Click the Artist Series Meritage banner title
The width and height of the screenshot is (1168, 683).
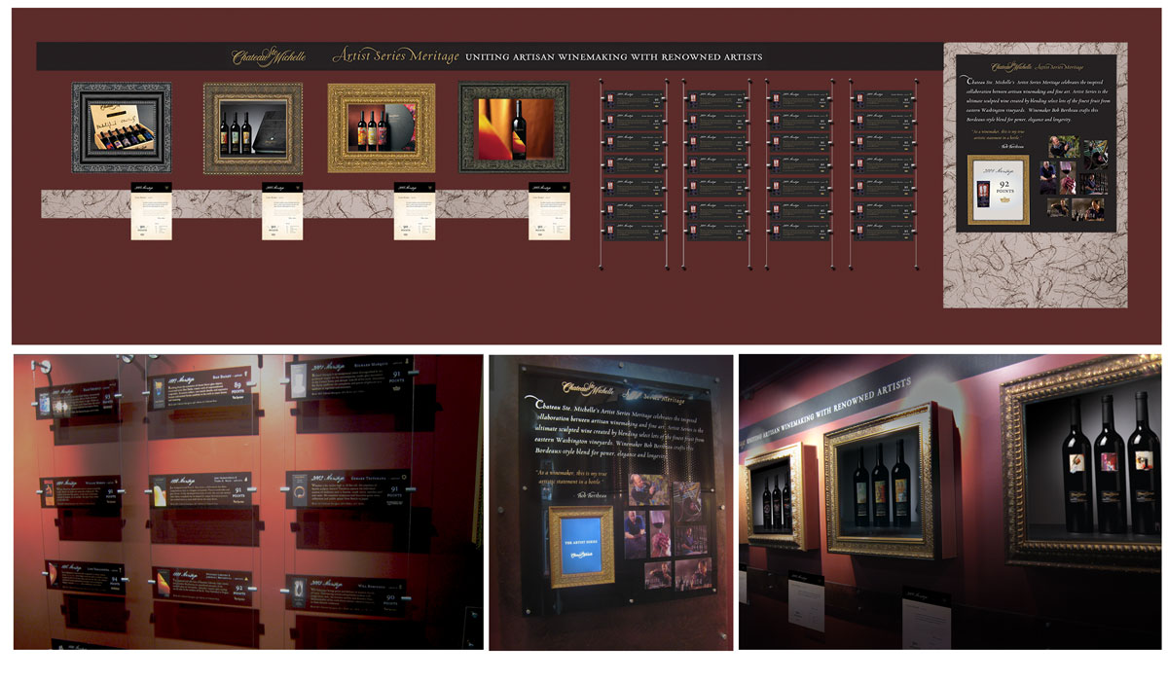tap(394, 56)
